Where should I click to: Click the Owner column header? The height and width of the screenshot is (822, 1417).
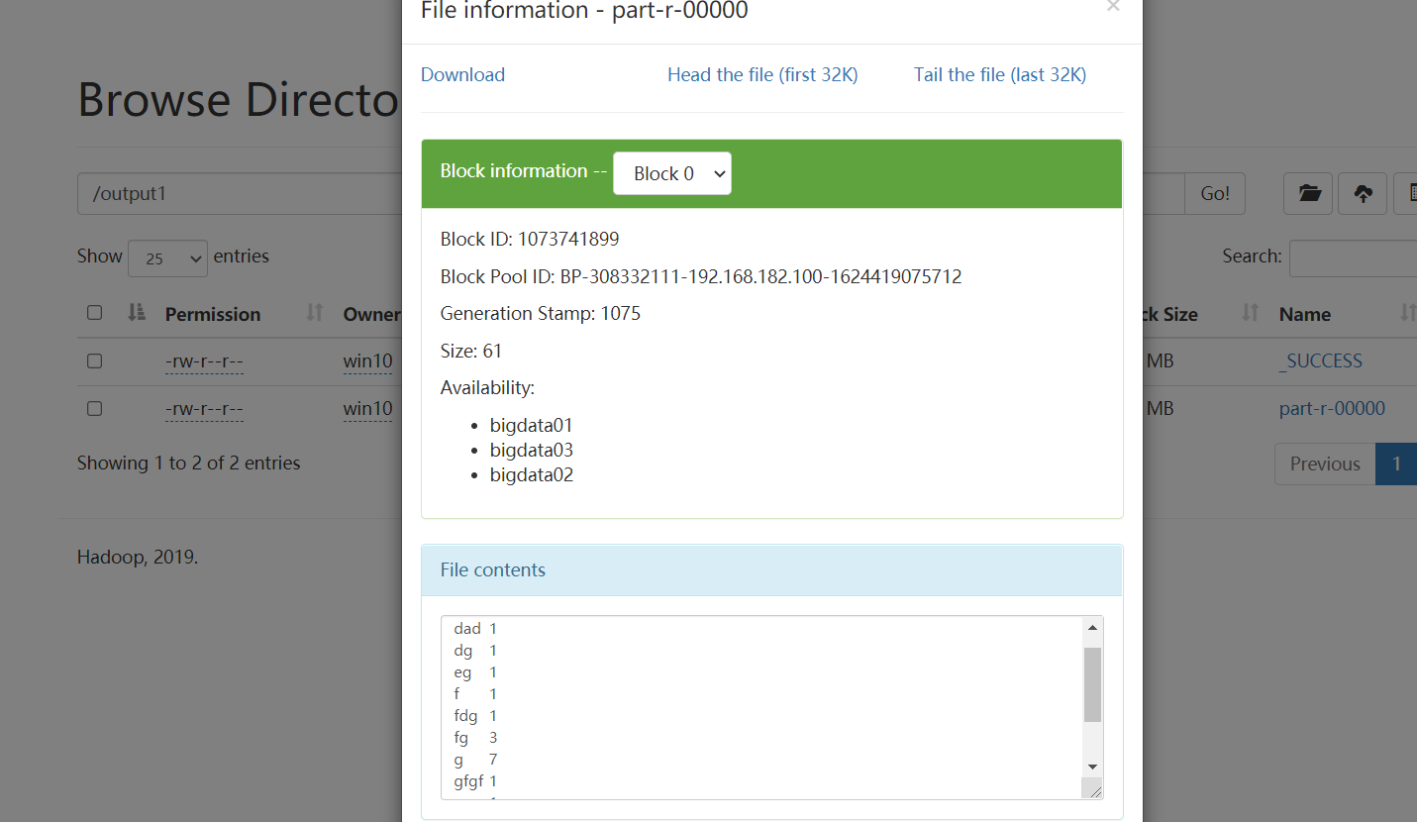coord(371,314)
